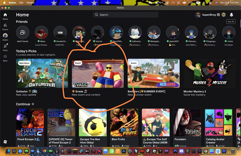Open the More menu in sidebar
The width and height of the screenshot is (241, 156).
click(x=5, y=58)
